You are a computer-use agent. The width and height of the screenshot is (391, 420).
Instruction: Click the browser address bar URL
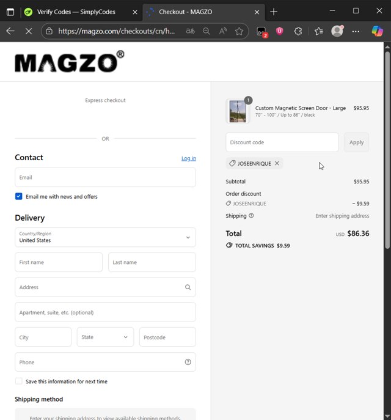[117, 31]
